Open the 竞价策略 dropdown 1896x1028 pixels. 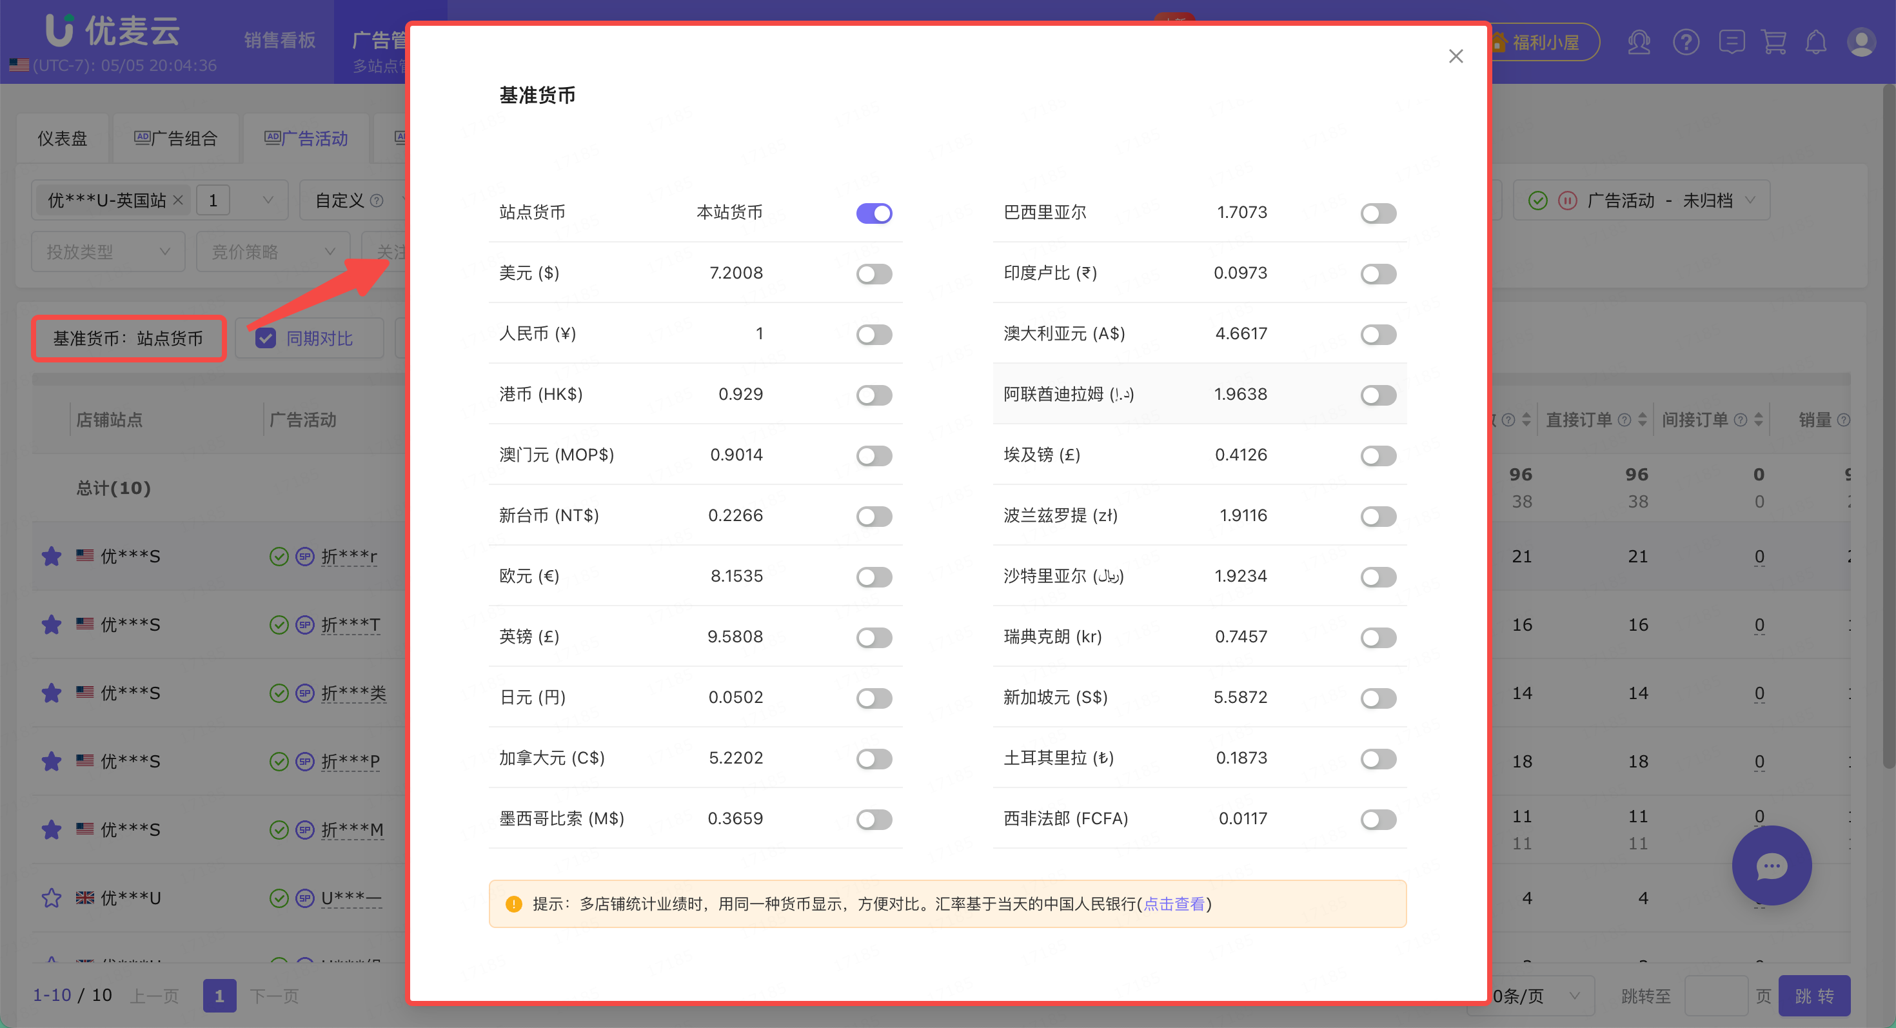pos(273,252)
